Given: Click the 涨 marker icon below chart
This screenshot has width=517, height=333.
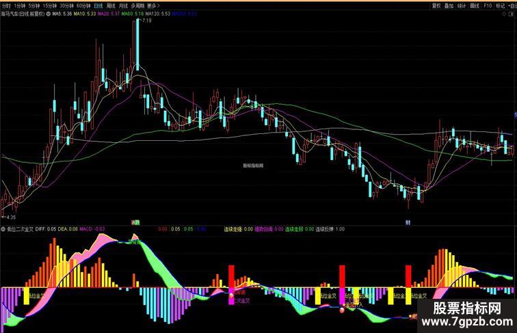Looking at the screenshot, I should pyautogui.click(x=135, y=222).
